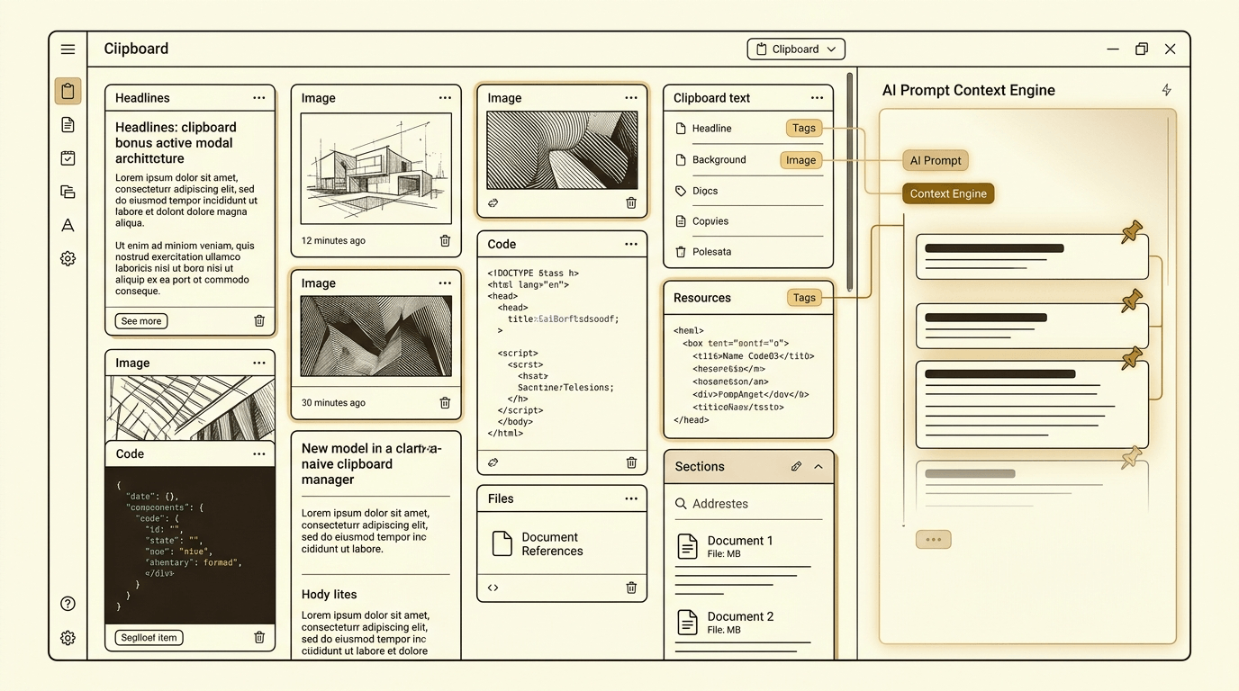This screenshot has width=1239, height=691.
Task: Click the lightning bolt in AI Prompt panel
Action: (1167, 90)
